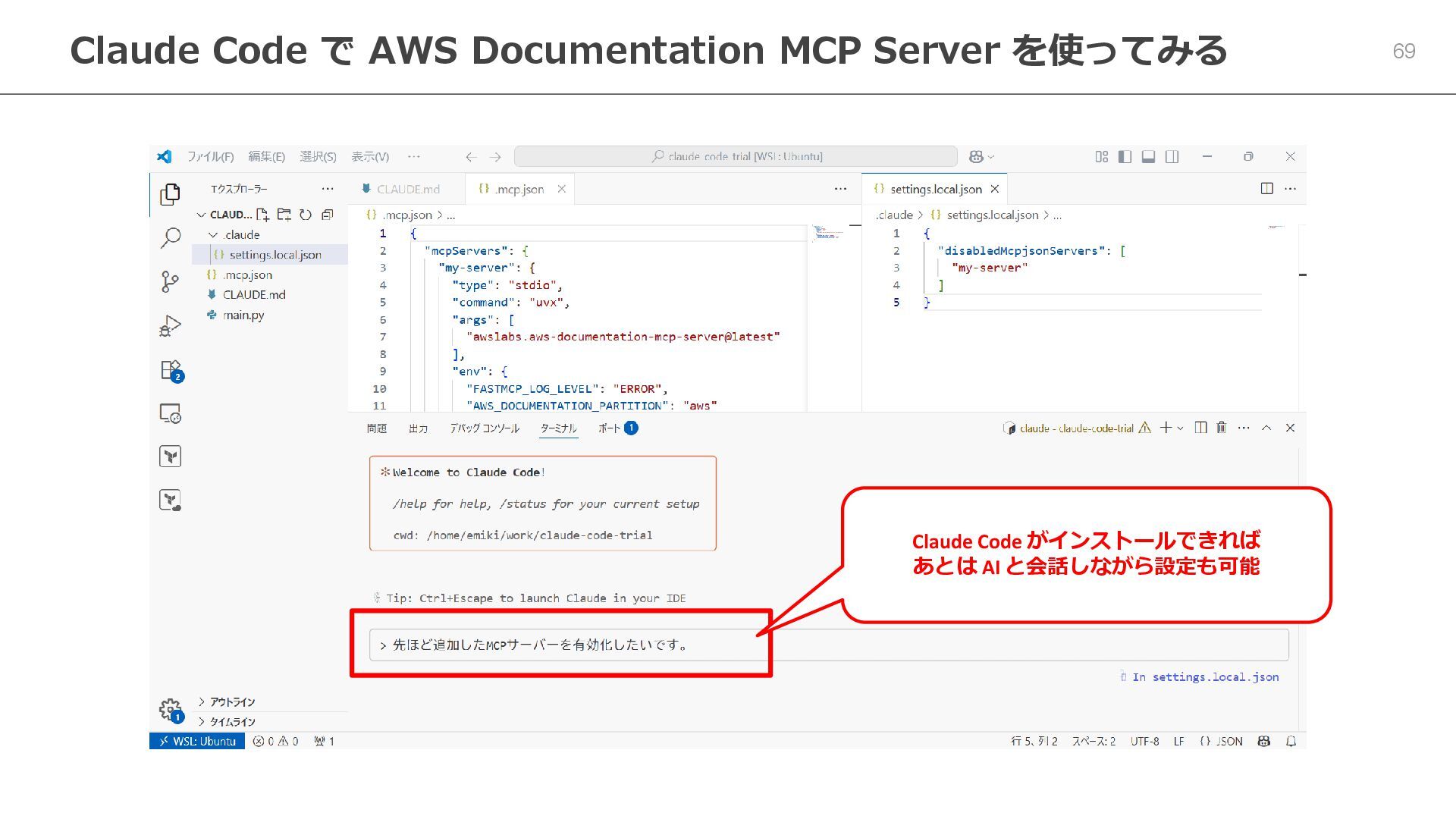This screenshot has height=819, width=1456.
Task: Expand the アウトライン section
Action: [x=232, y=702]
